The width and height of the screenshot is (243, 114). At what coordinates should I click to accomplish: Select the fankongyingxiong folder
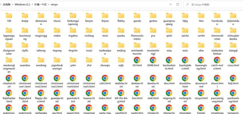click(x=73, y=15)
